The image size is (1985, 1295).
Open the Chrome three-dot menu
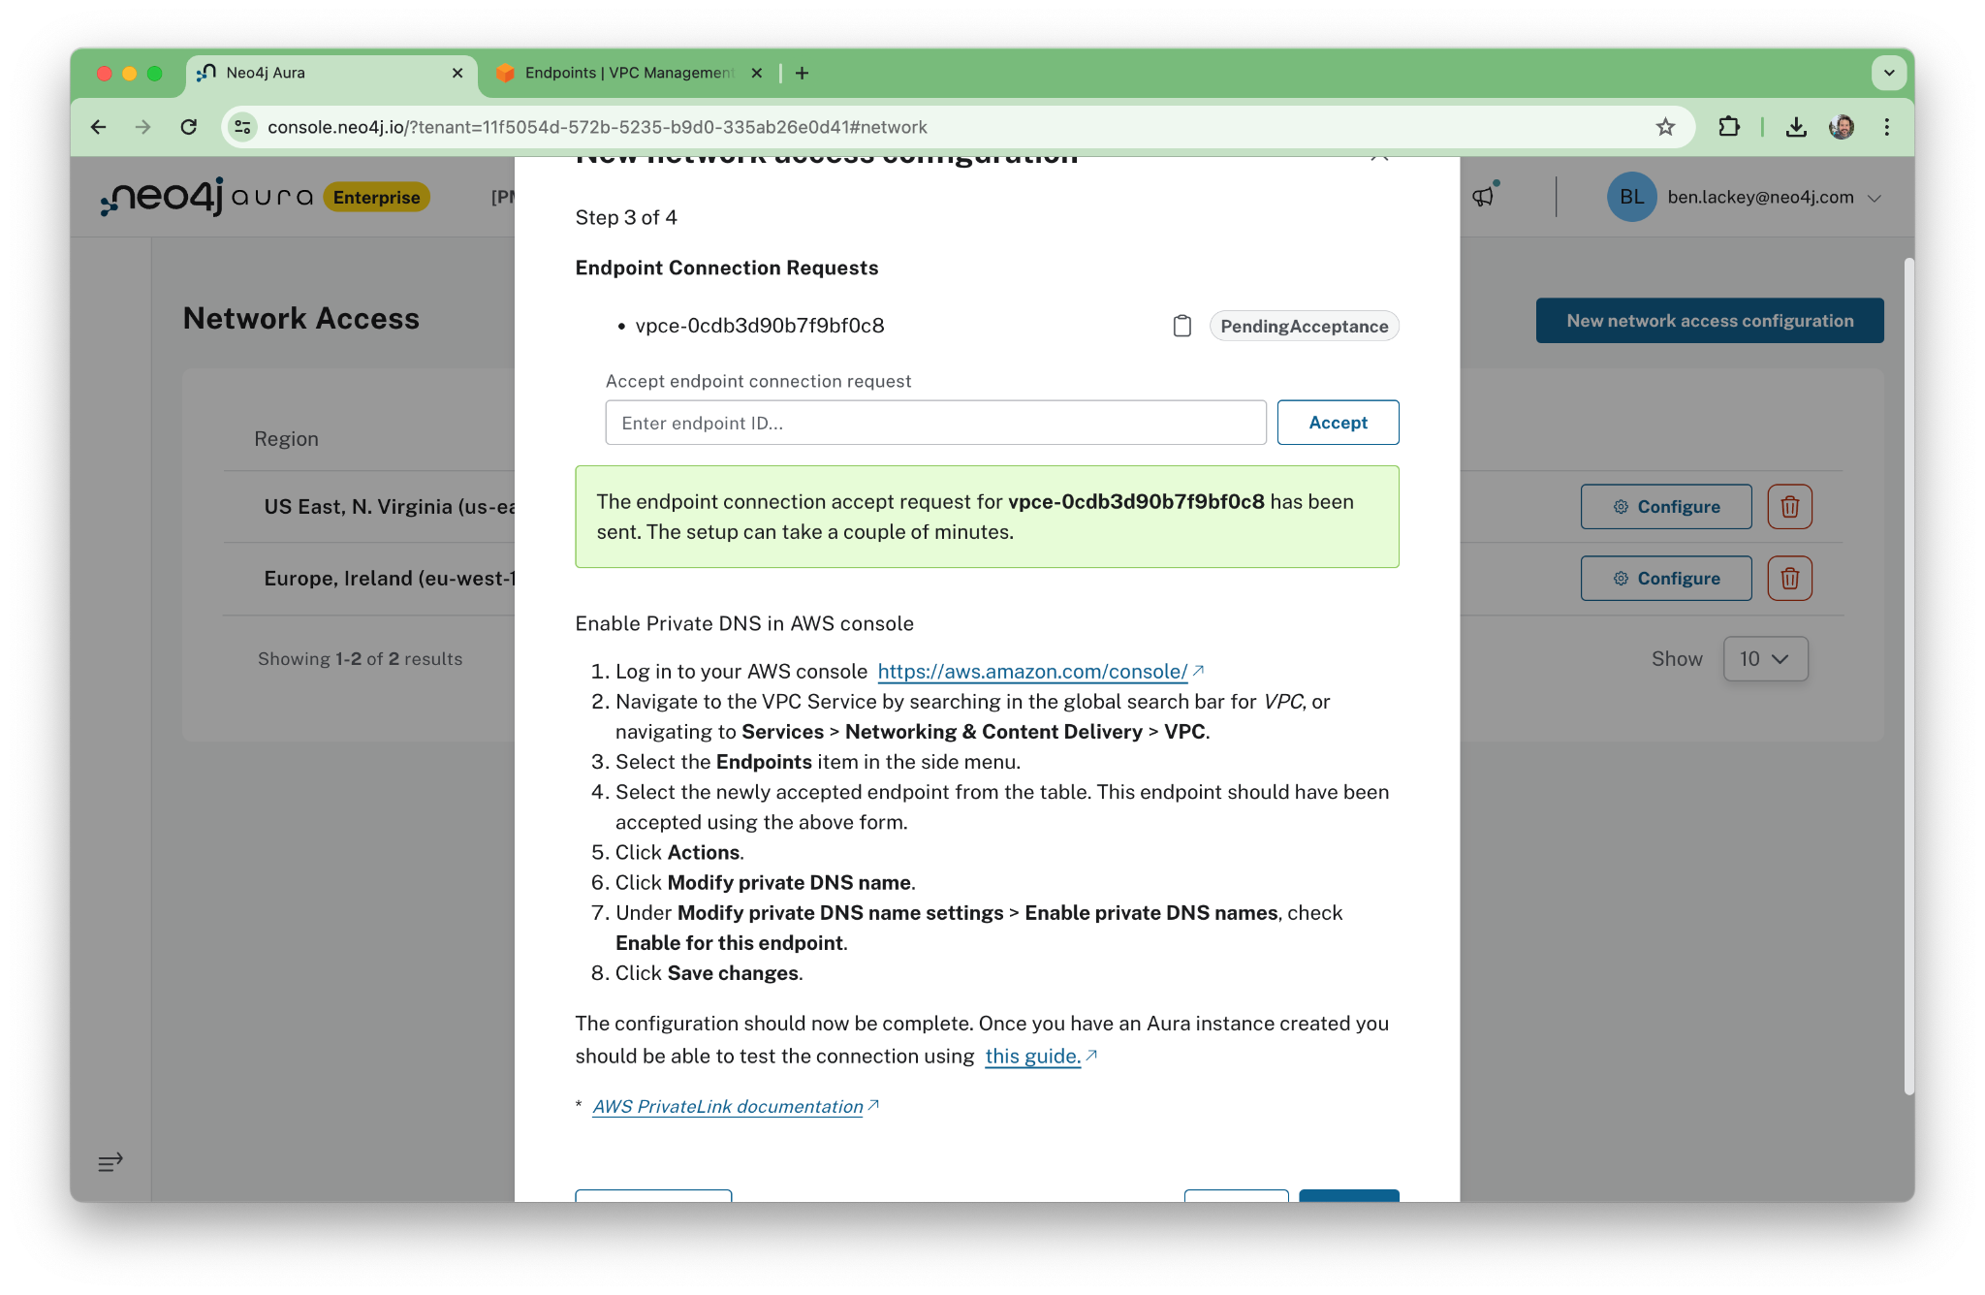tap(1887, 127)
